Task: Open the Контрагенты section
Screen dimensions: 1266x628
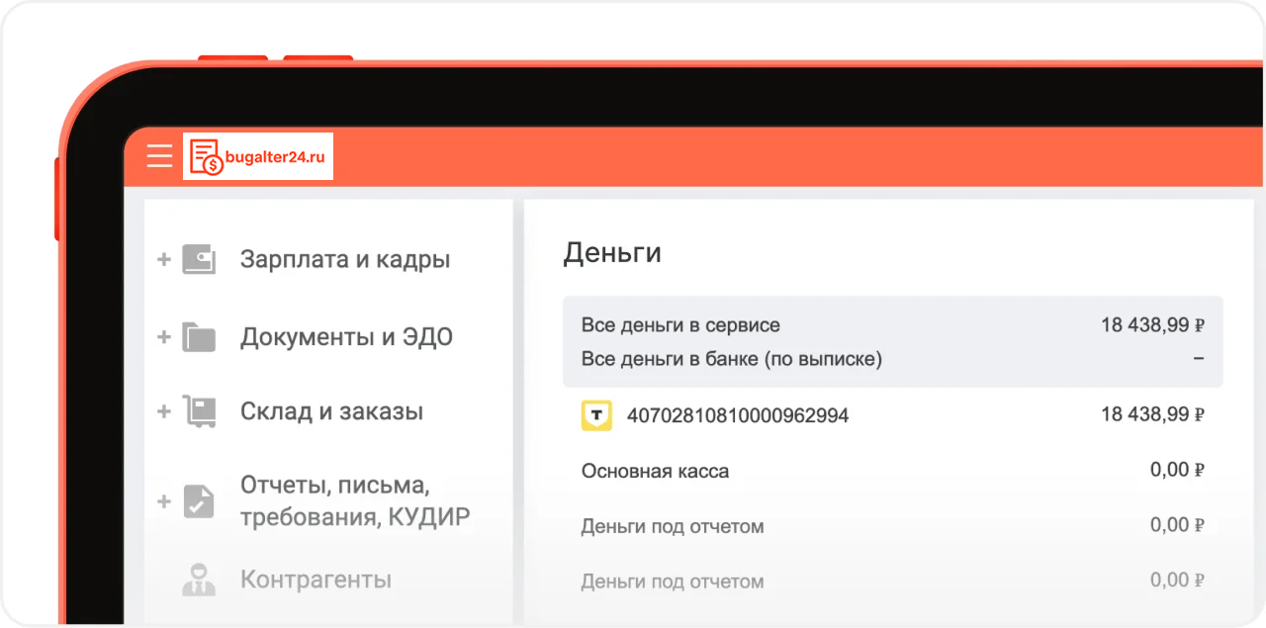Action: coord(316,580)
